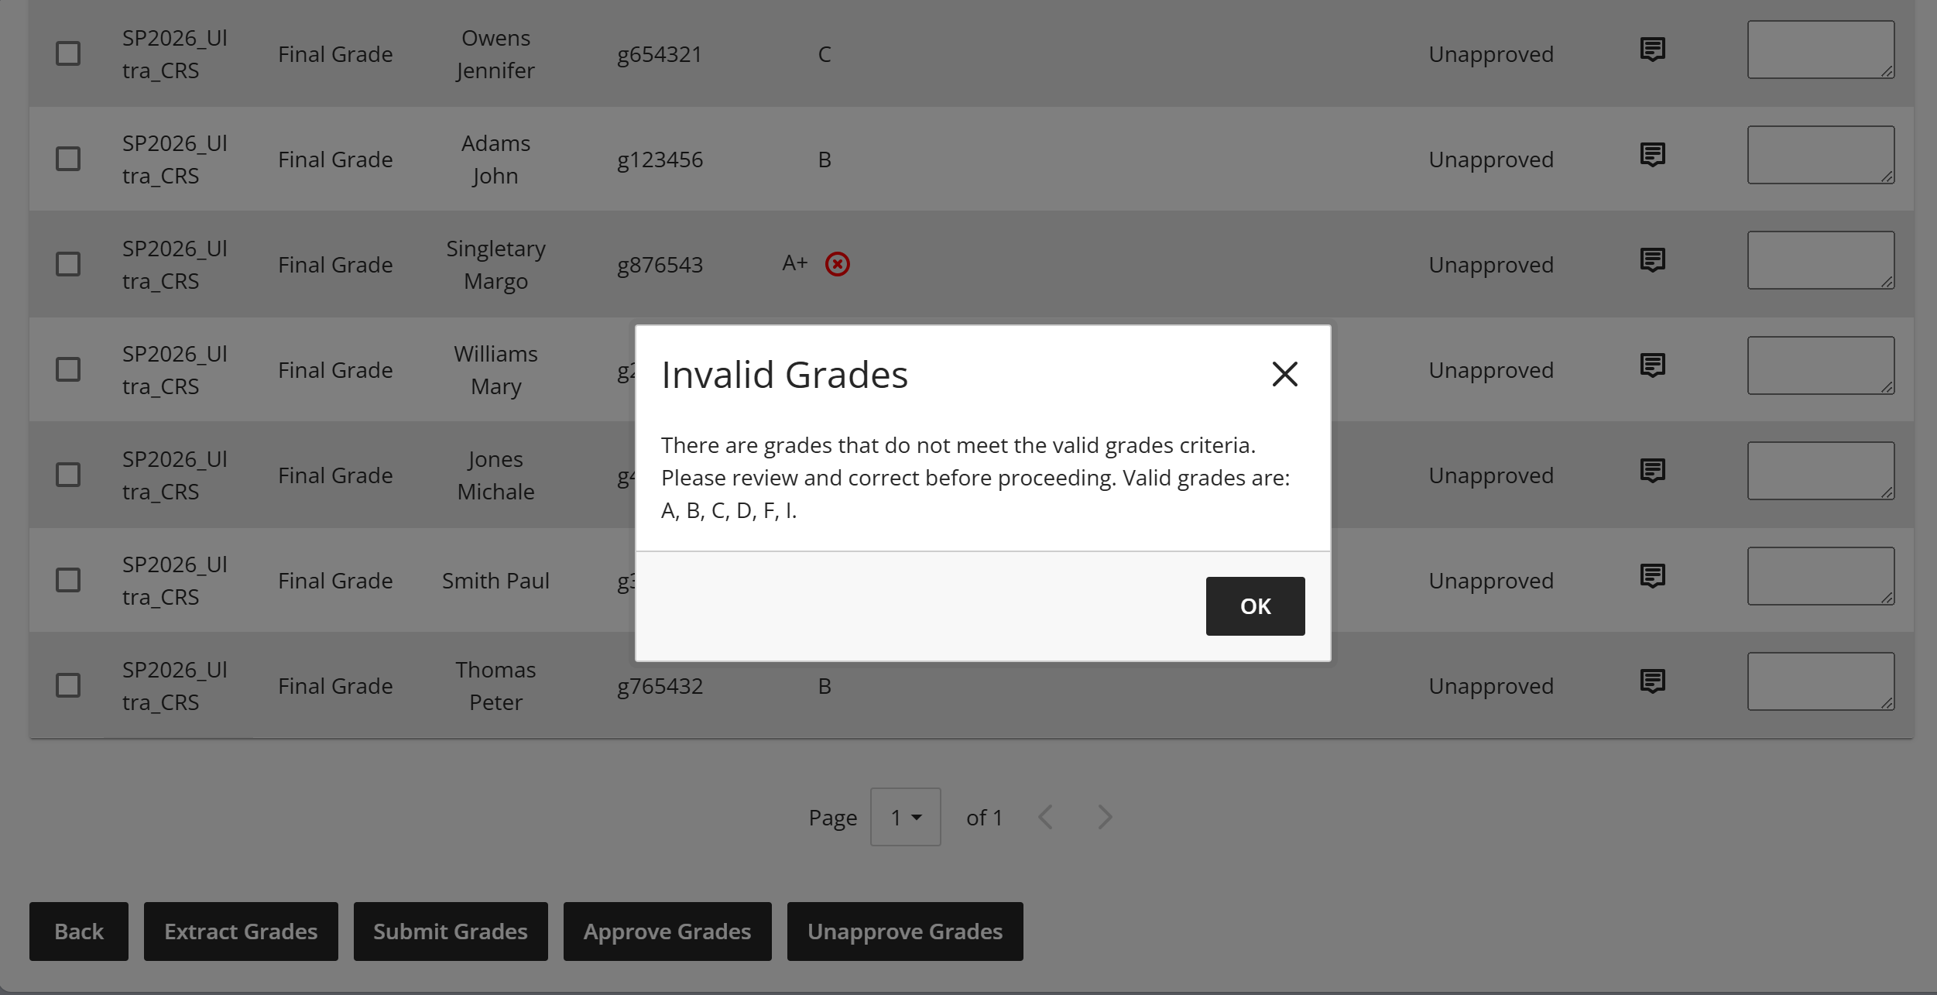Open the feedback note icon for Singletary Margo
This screenshot has height=995, width=1937.
[1653, 260]
